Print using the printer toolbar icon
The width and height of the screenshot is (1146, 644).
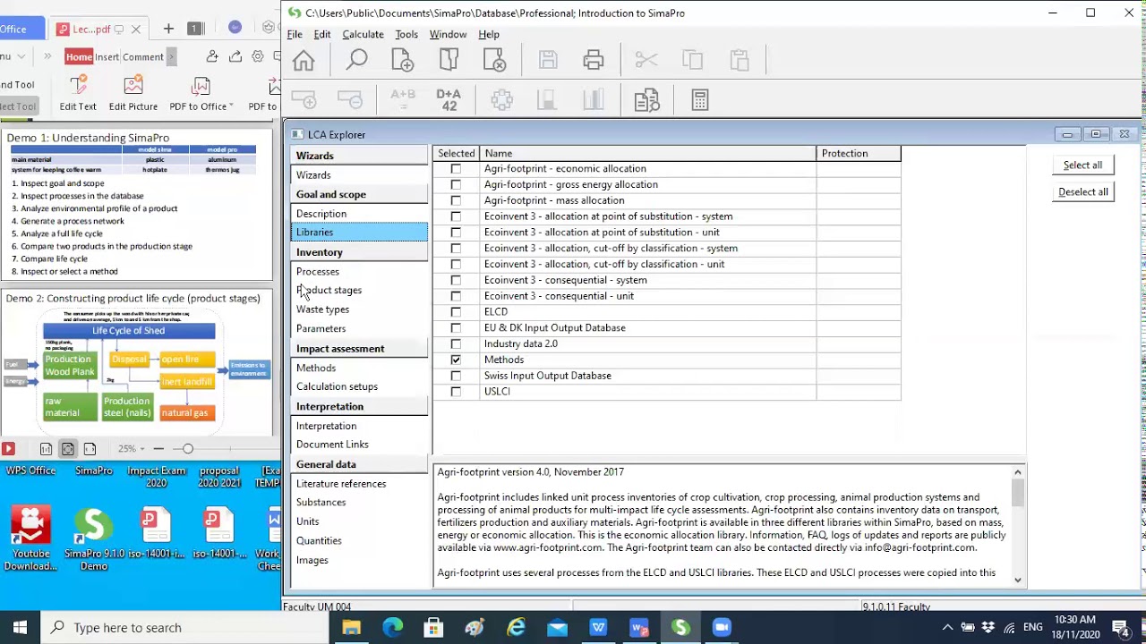(x=594, y=60)
